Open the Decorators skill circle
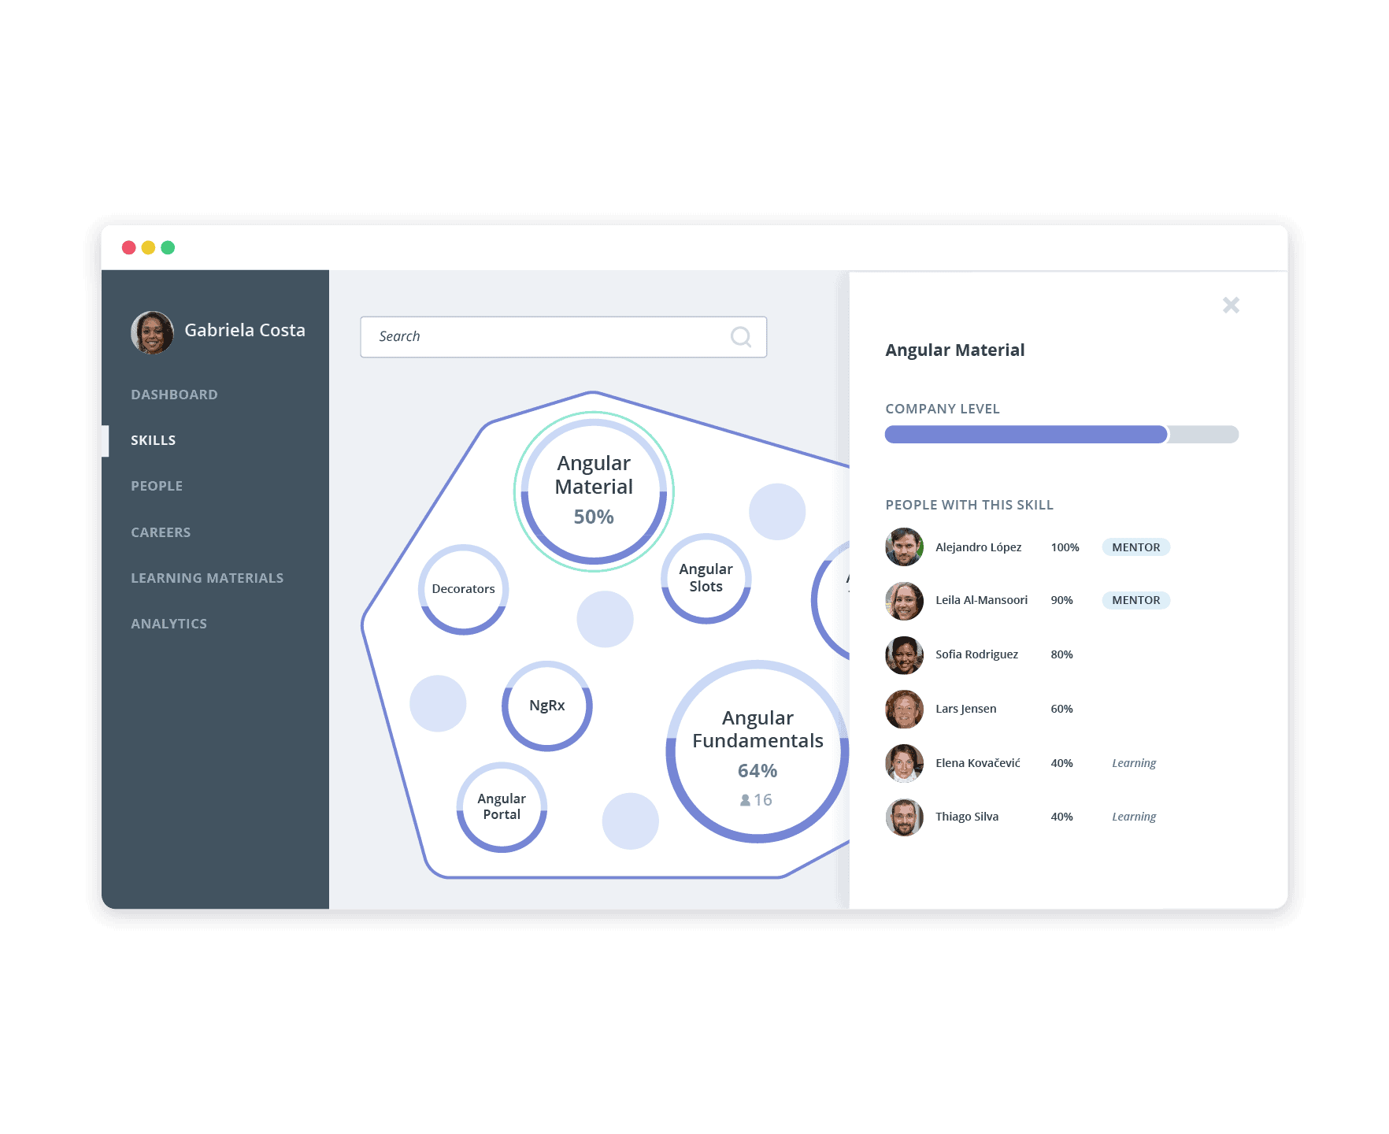The image size is (1389, 1134). pyautogui.click(x=463, y=589)
